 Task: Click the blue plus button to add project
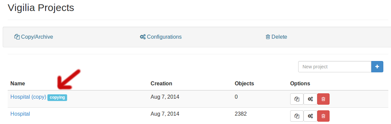(x=377, y=67)
